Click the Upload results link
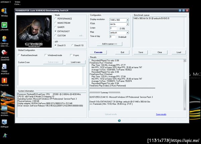 [x=111, y=114]
